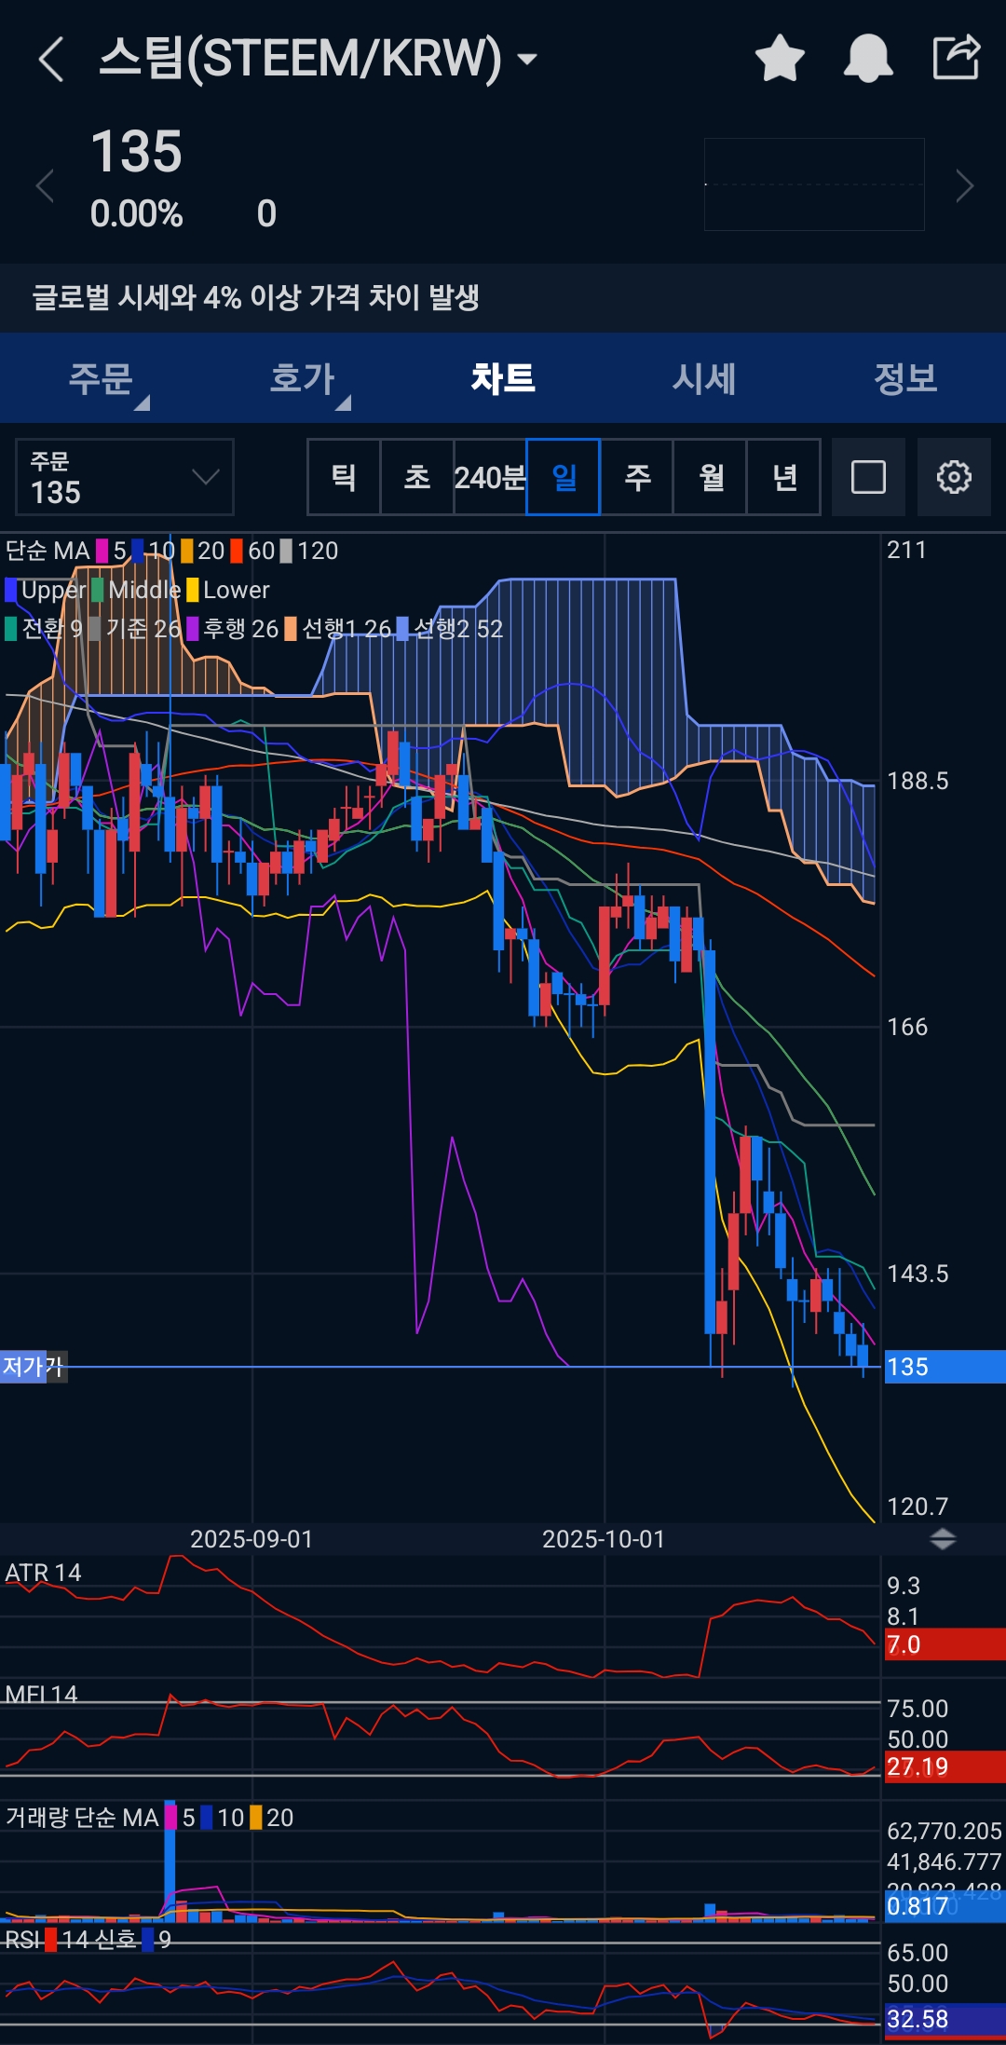1006x2045 pixels.
Task: Go to next coin with right chevron
Action: tap(965, 185)
